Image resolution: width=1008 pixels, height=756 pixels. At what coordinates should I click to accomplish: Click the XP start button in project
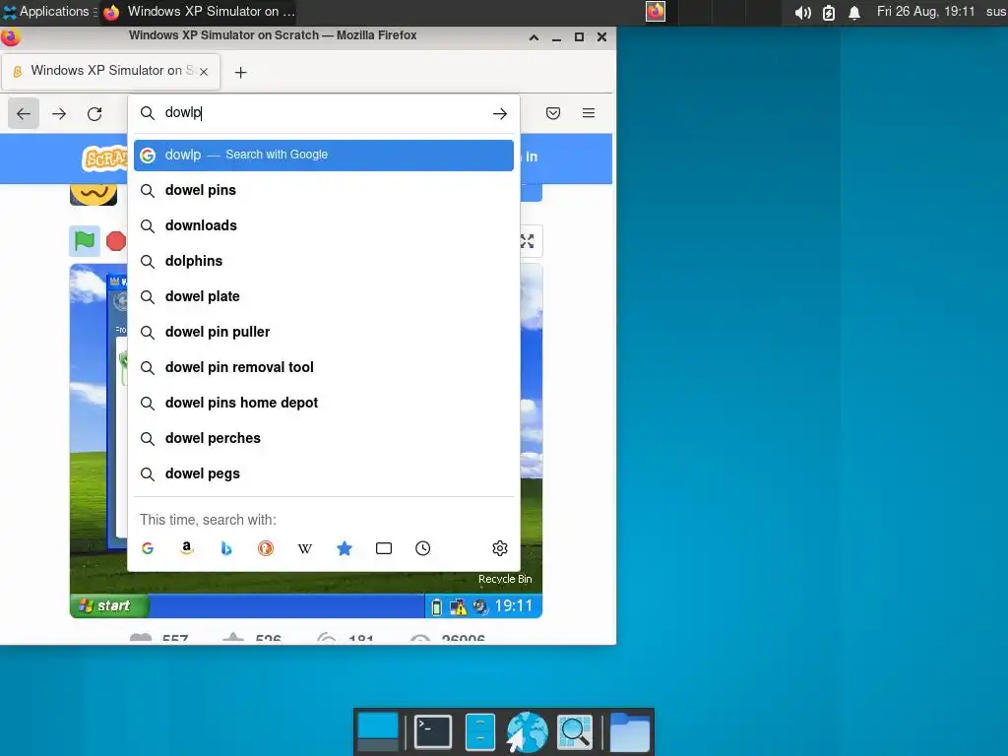click(107, 606)
